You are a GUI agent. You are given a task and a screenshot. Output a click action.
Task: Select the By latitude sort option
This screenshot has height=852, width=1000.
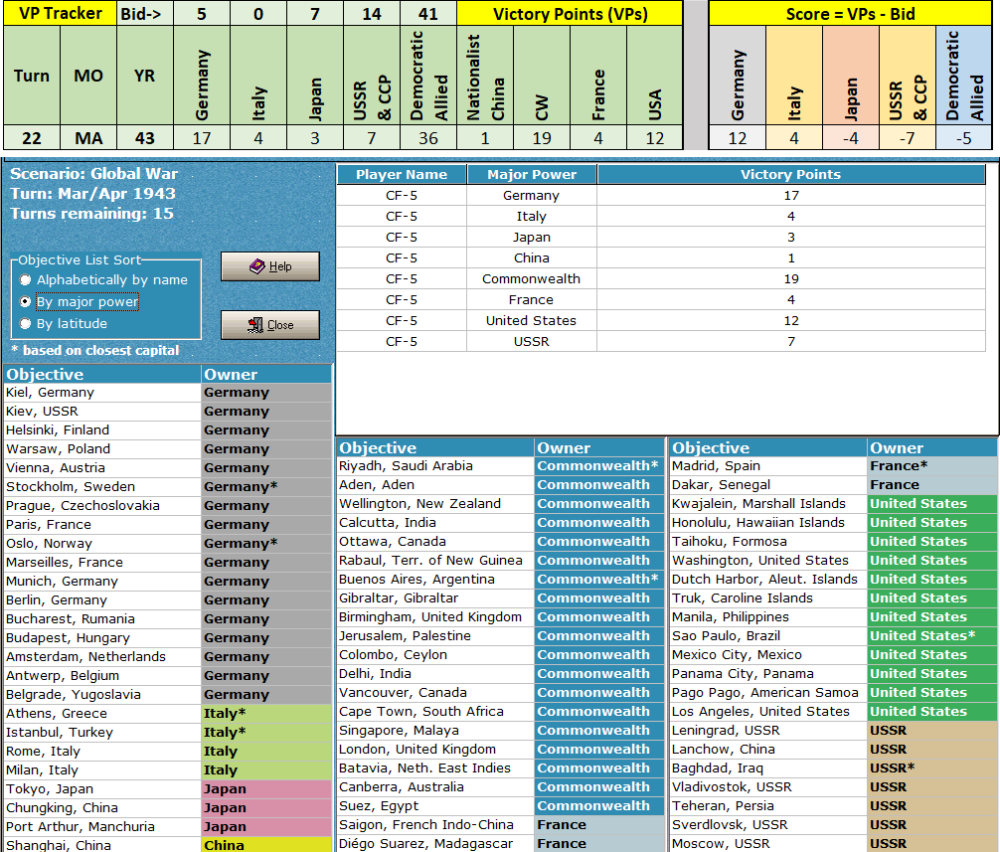(64, 324)
